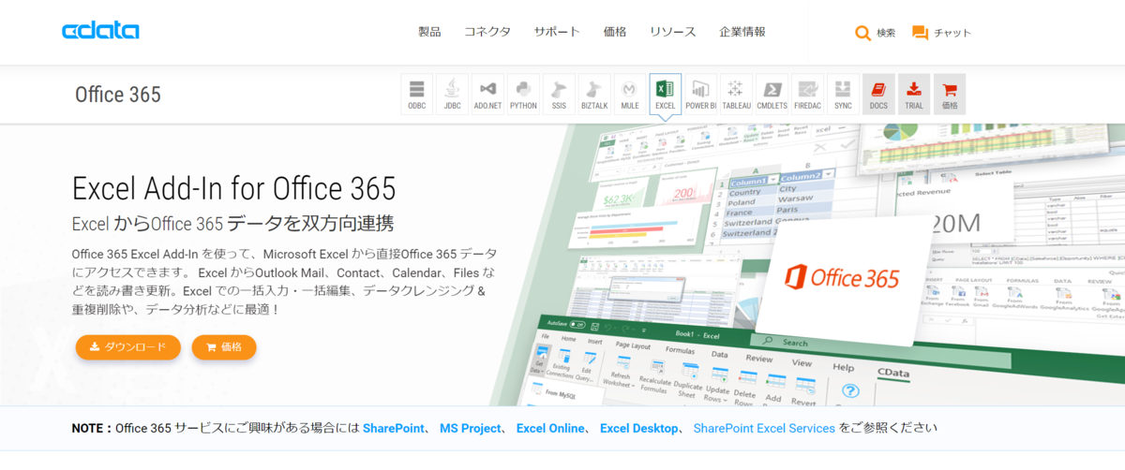Click the orange ダウンロード button

pos(127,347)
